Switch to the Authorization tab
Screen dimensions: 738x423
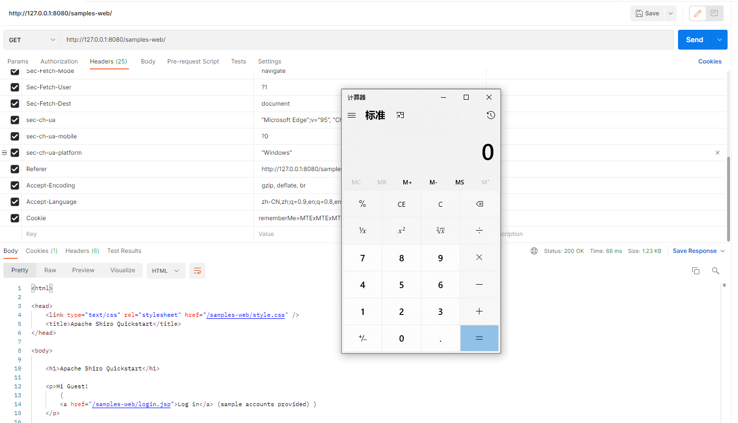(59, 61)
